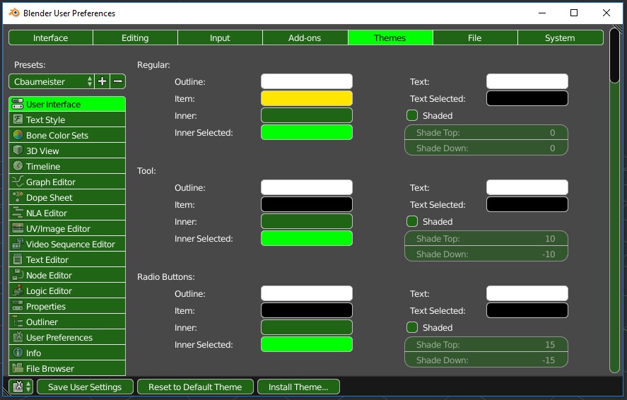
Task: Click the Info icon
Action: (x=18, y=353)
